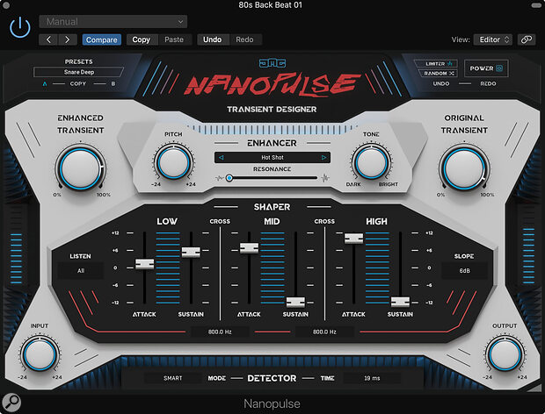Click the low-mid crossover 800.0 Hz field
This screenshot has height=414, width=545.
coord(220,332)
